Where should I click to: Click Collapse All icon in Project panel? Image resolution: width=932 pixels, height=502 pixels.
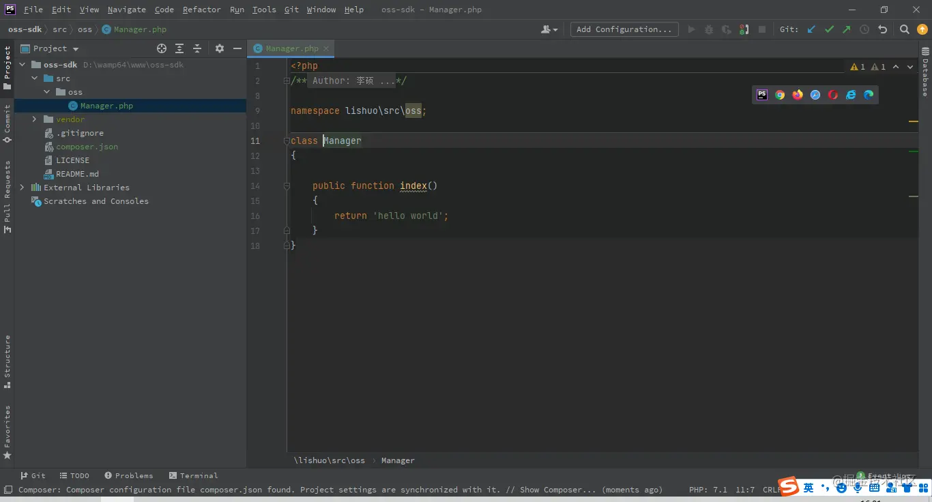[197, 48]
